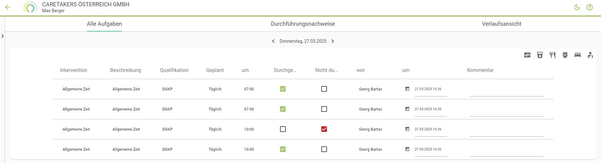Select the fork and knife meals icon
The height and width of the screenshot is (163, 601).
[552, 55]
